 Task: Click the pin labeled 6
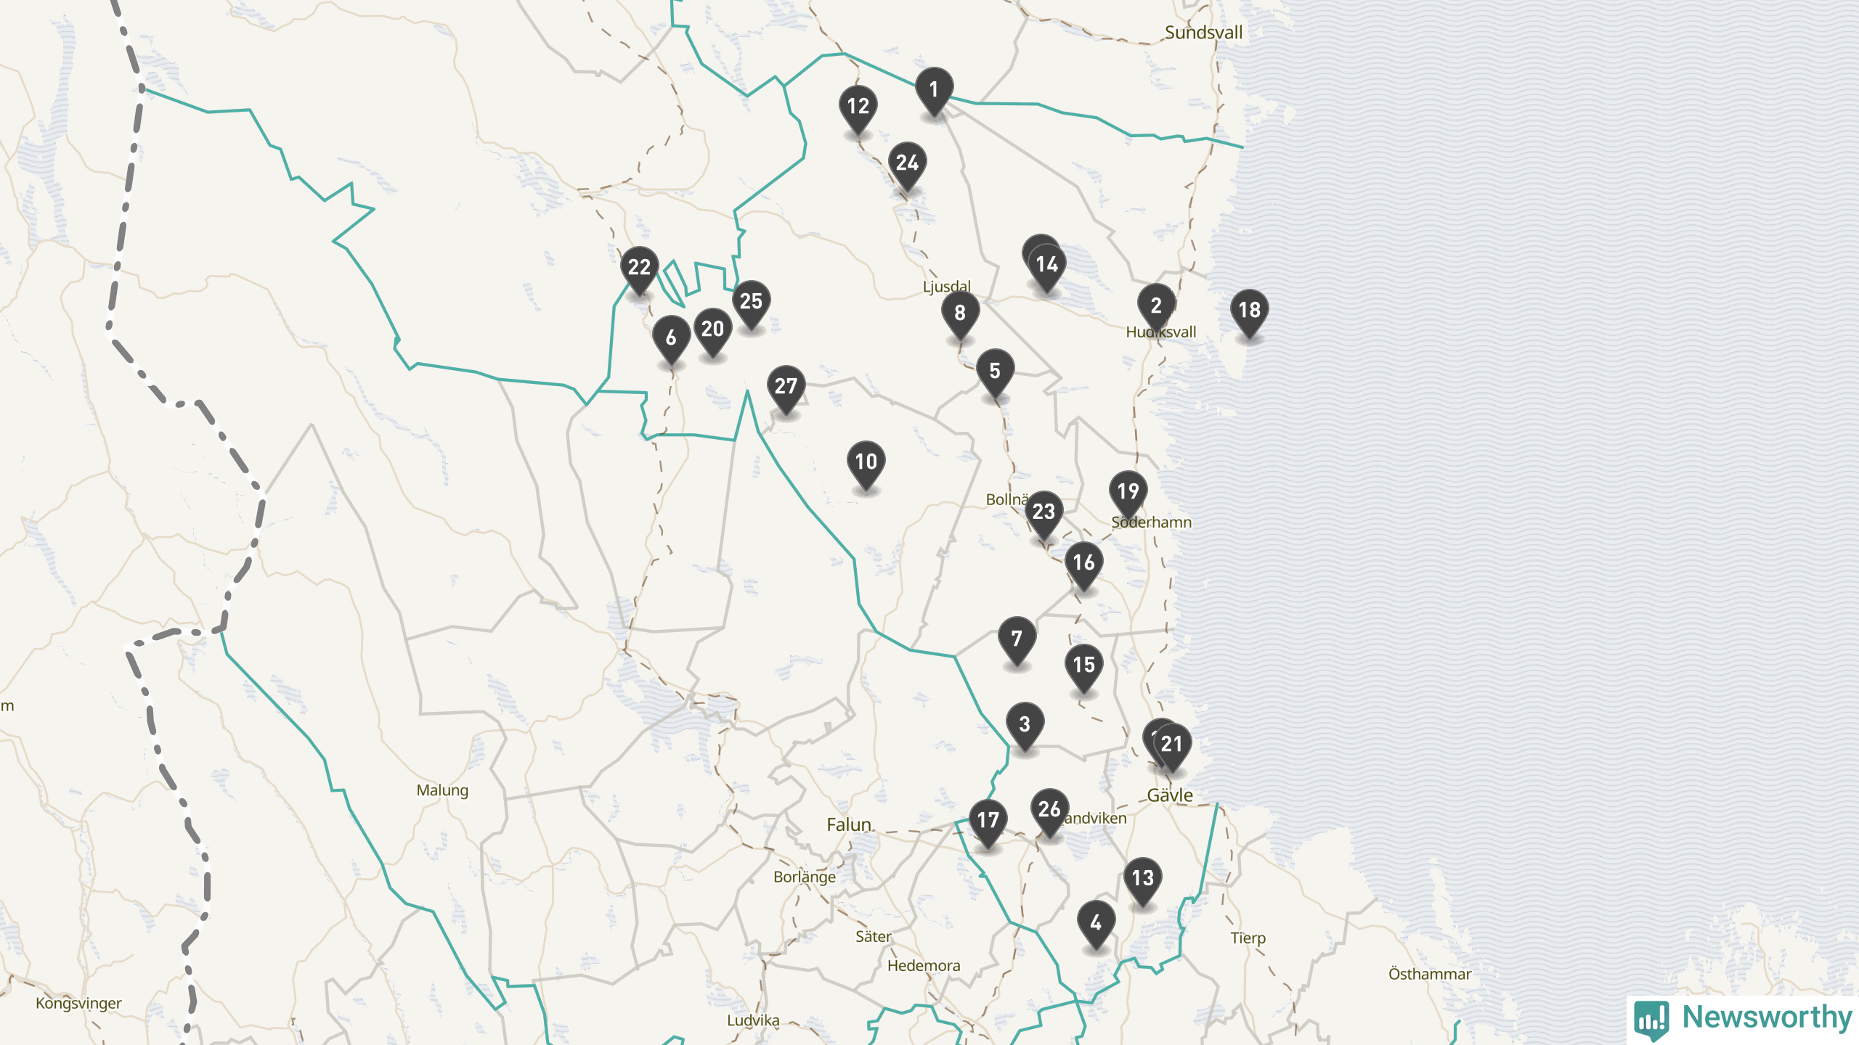pos(671,338)
